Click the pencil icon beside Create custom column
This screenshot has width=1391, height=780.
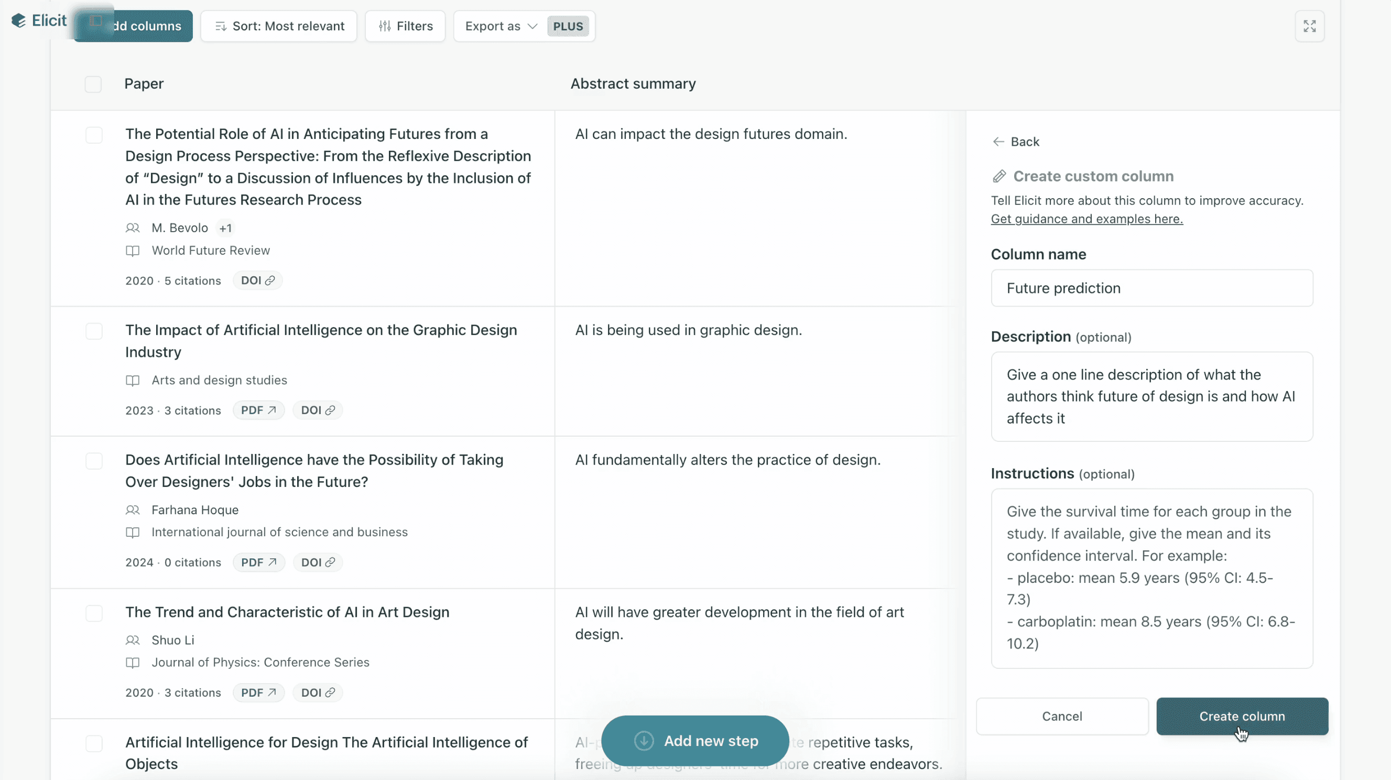point(999,176)
